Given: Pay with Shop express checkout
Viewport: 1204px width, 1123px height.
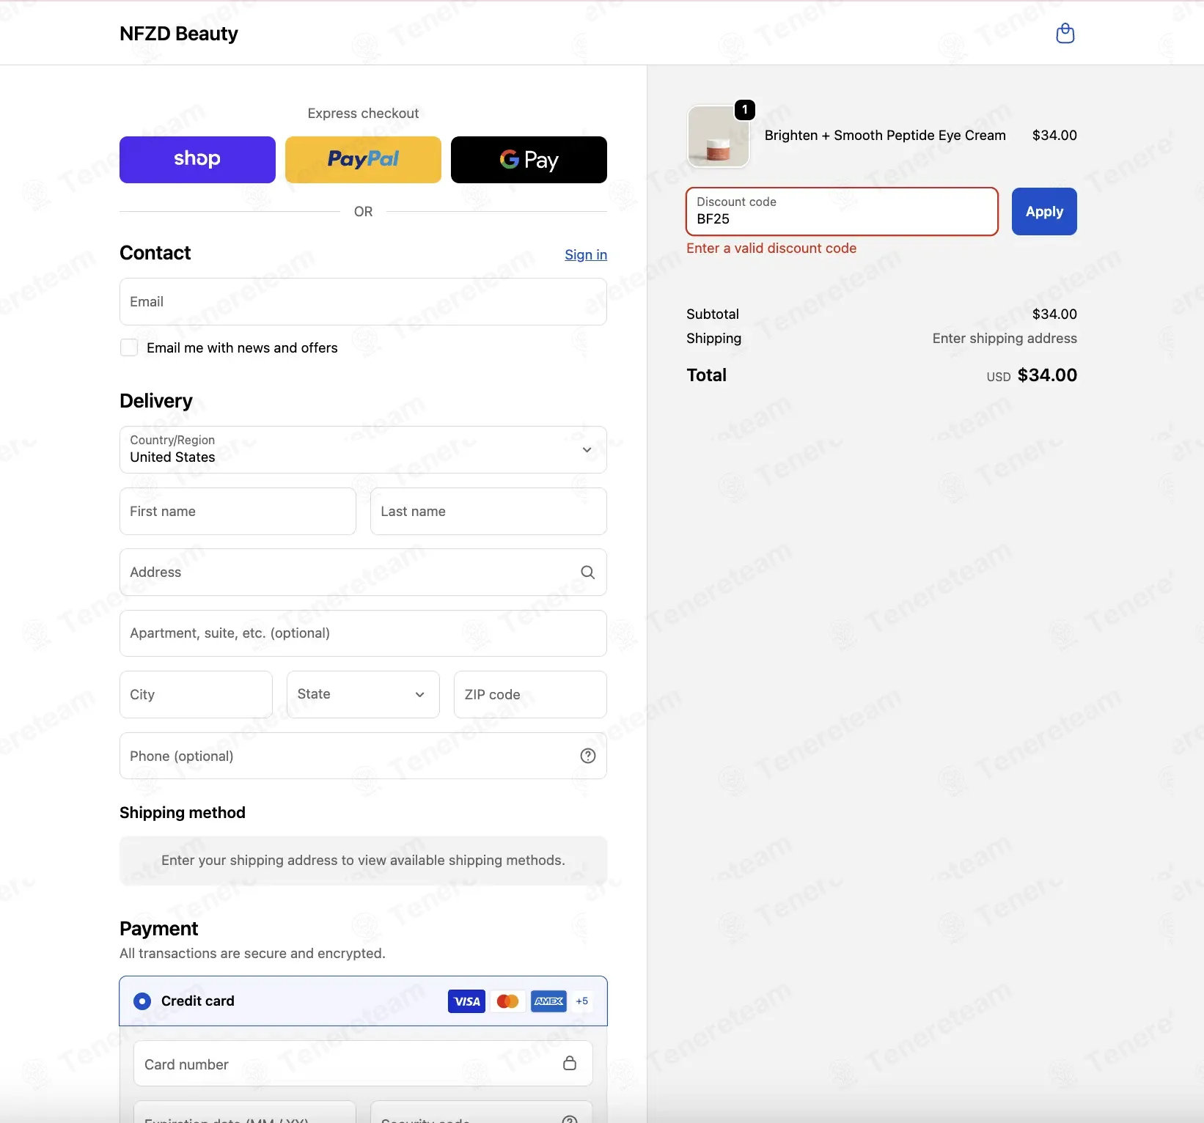Looking at the screenshot, I should (197, 160).
